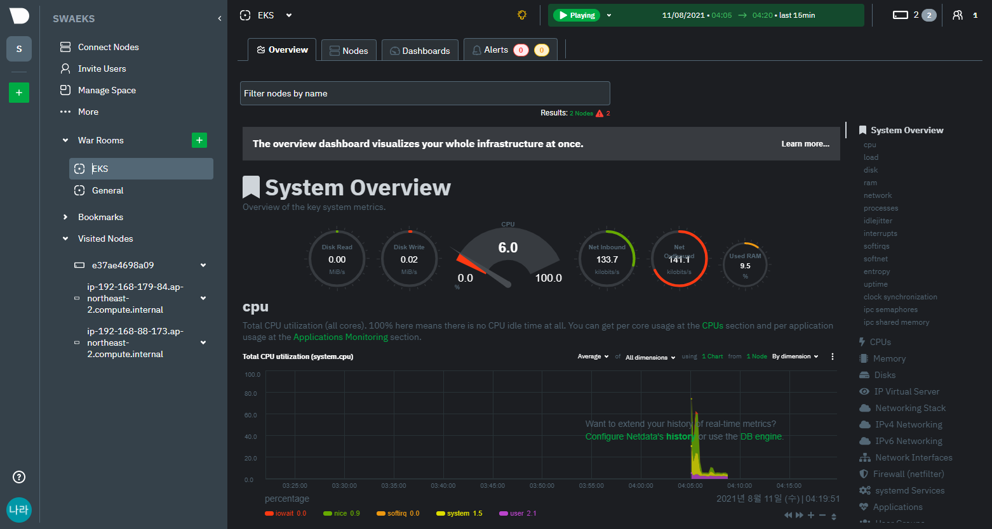The height and width of the screenshot is (529, 992).
Task: Switch to the Nodes tab
Action: coord(349,51)
